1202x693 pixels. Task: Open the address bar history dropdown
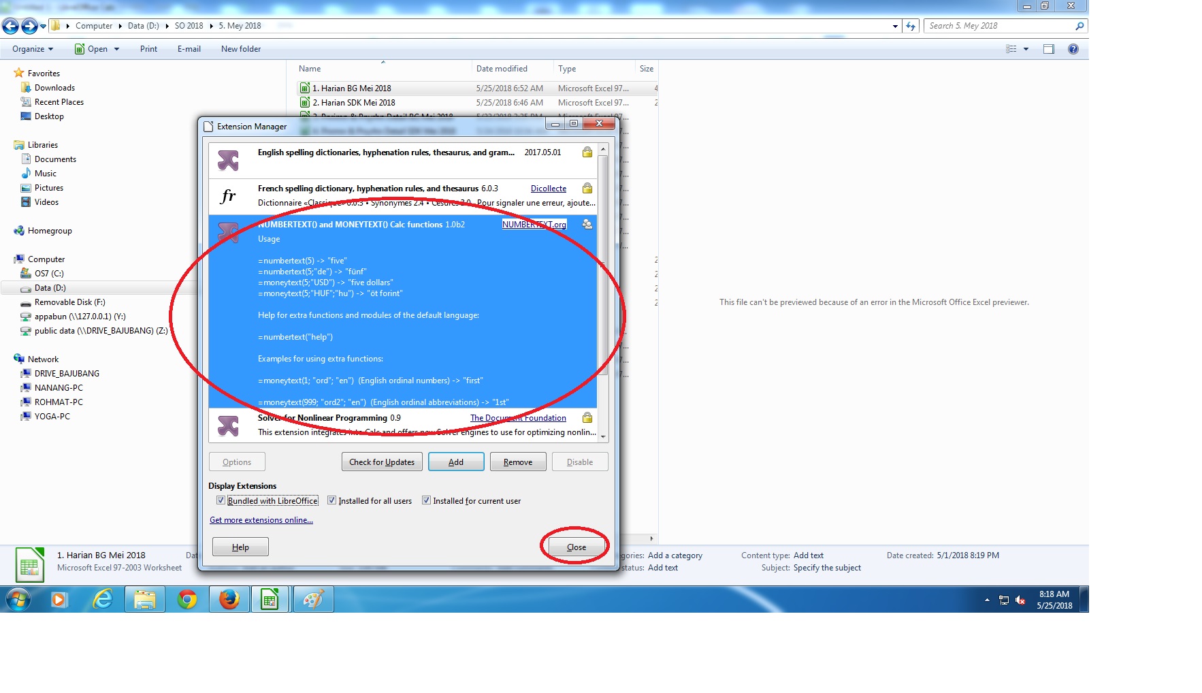(x=895, y=26)
